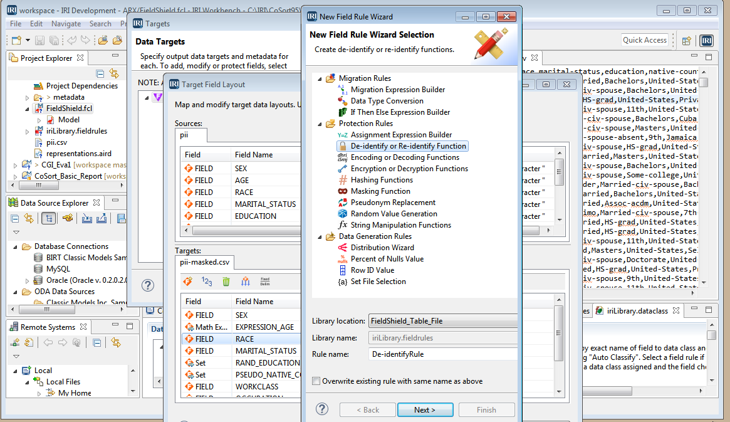The width and height of the screenshot is (730, 422).
Task: Click the Fixed/Delim format icon
Action: click(265, 282)
